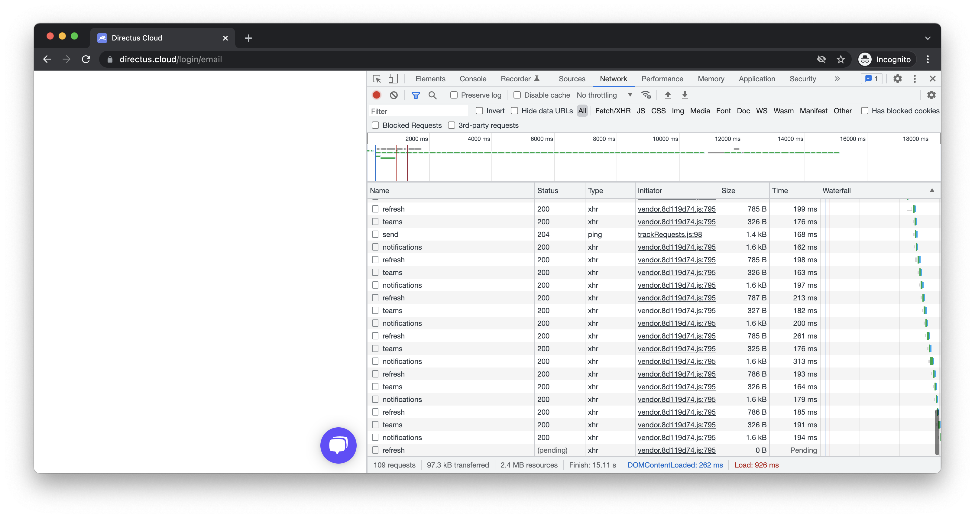Check the Invert filter checkbox

(479, 111)
